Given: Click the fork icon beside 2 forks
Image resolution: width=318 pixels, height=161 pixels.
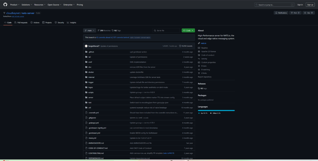Looking at the screenshot, I should 199,73.
